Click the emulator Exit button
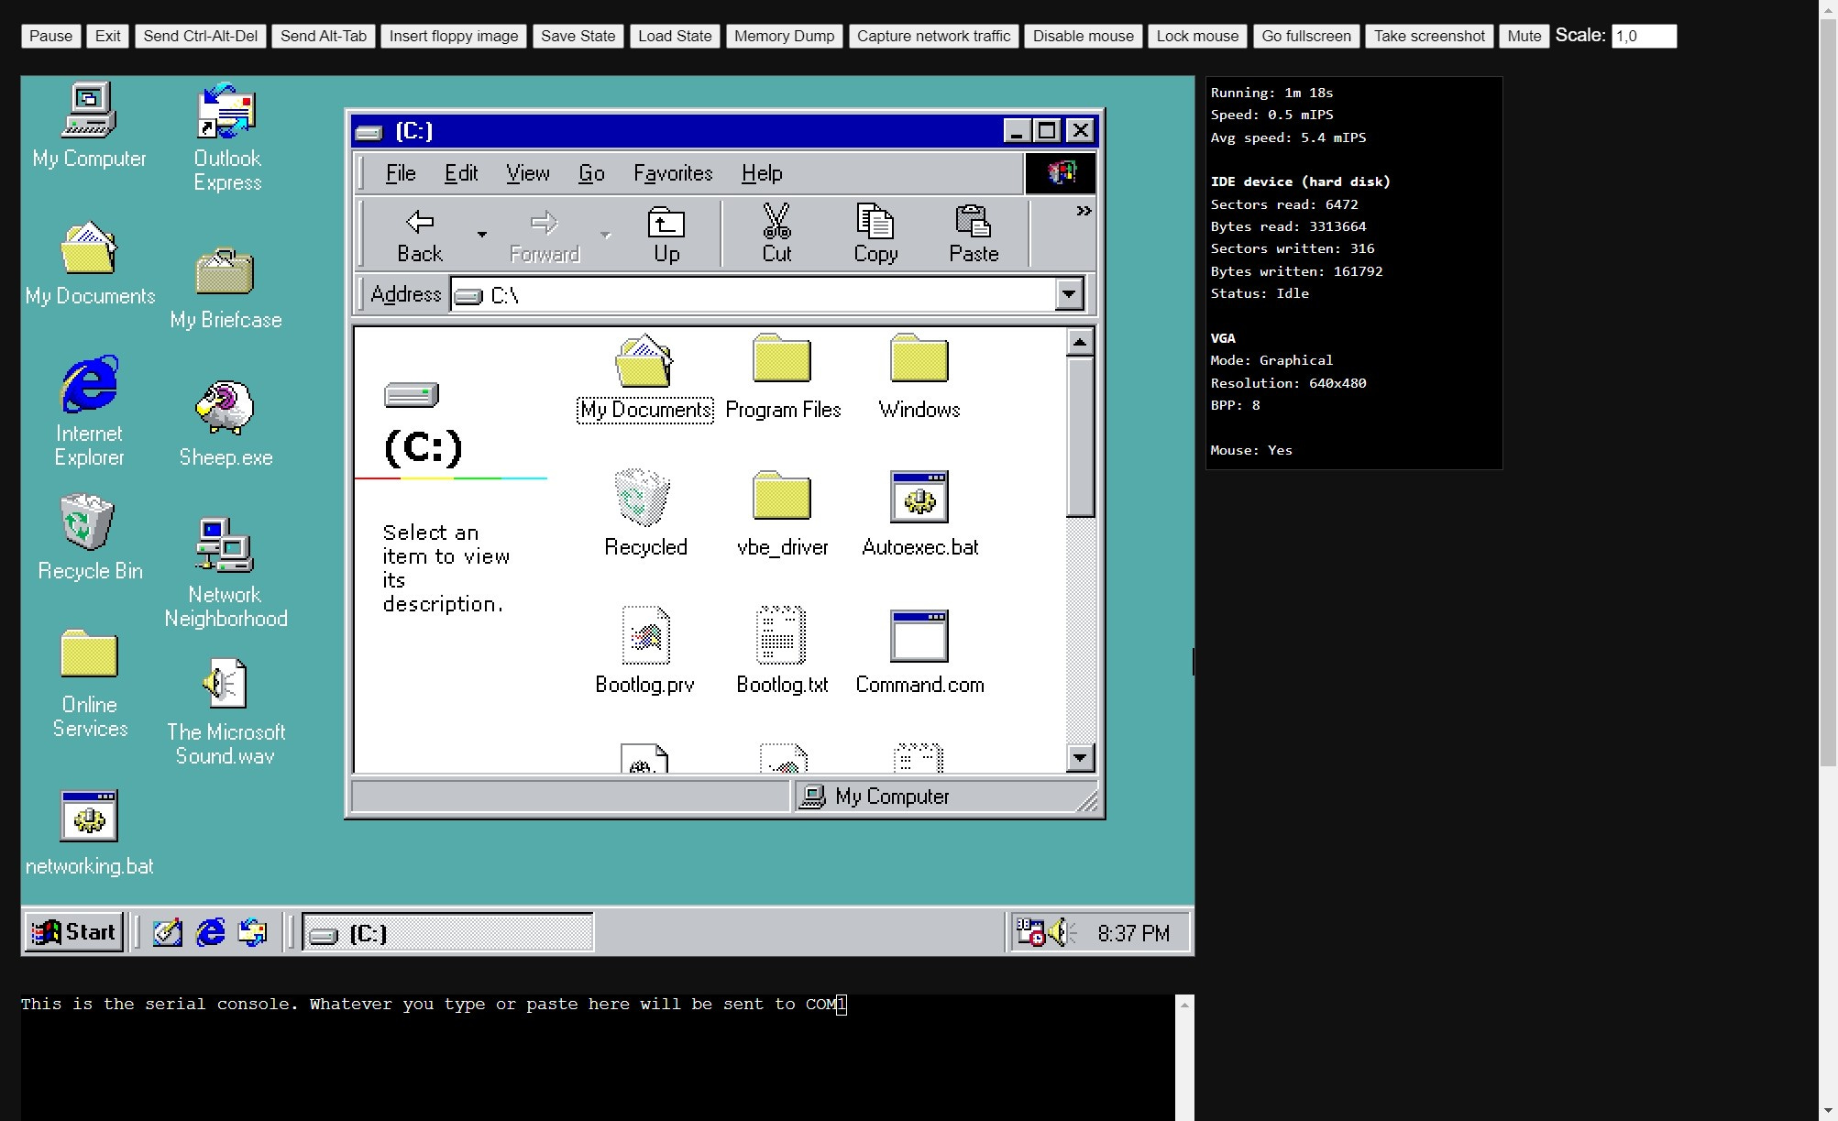 coord(107,36)
